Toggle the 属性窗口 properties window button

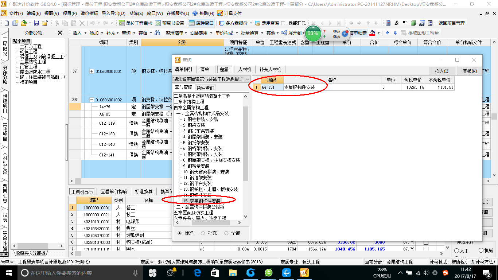(201, 23)
